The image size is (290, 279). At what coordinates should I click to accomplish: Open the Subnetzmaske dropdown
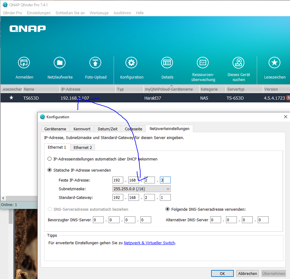(142, 189)
